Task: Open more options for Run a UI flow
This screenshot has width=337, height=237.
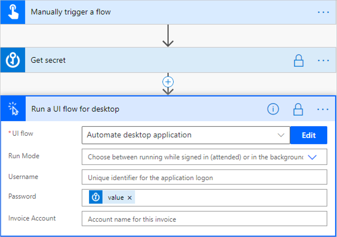Action: click(x=323, y=109)
